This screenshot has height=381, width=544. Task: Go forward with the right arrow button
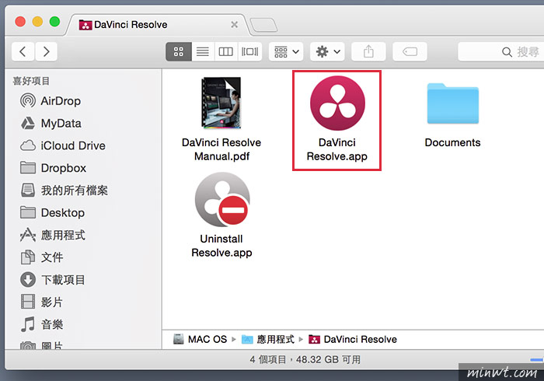pos(46,51)
